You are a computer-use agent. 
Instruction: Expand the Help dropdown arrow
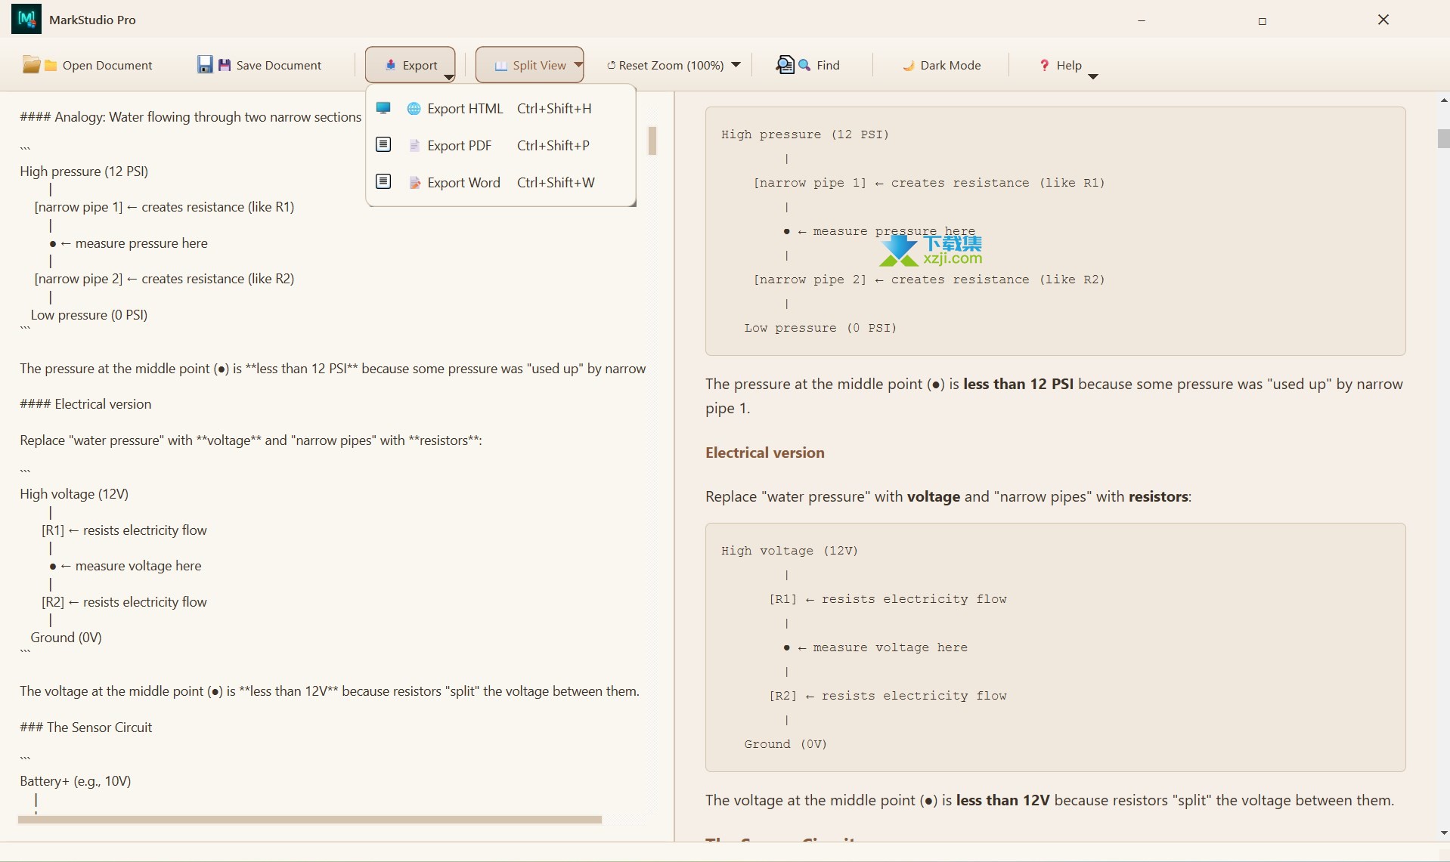(x=1092, y=76)
